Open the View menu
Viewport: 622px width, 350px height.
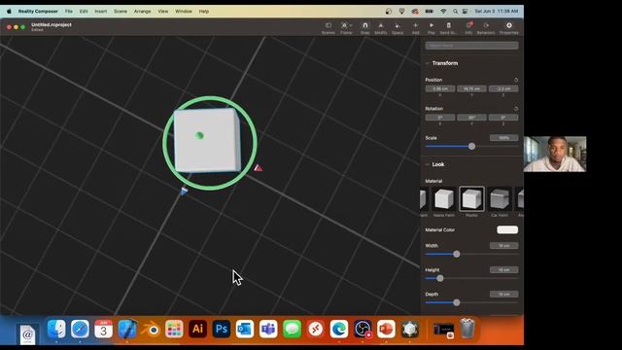pyautogui.click(x=163, y=11)
